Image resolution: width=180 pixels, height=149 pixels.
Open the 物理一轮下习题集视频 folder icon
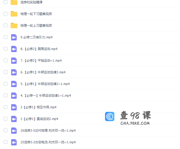click(x=14, y=14)
